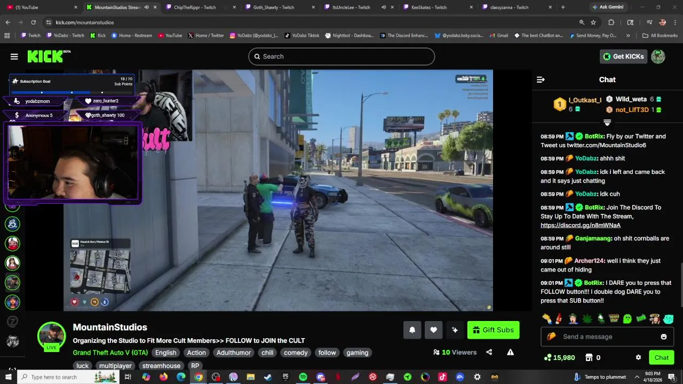Open the channel points 15,980 balance

pos(559,357)
